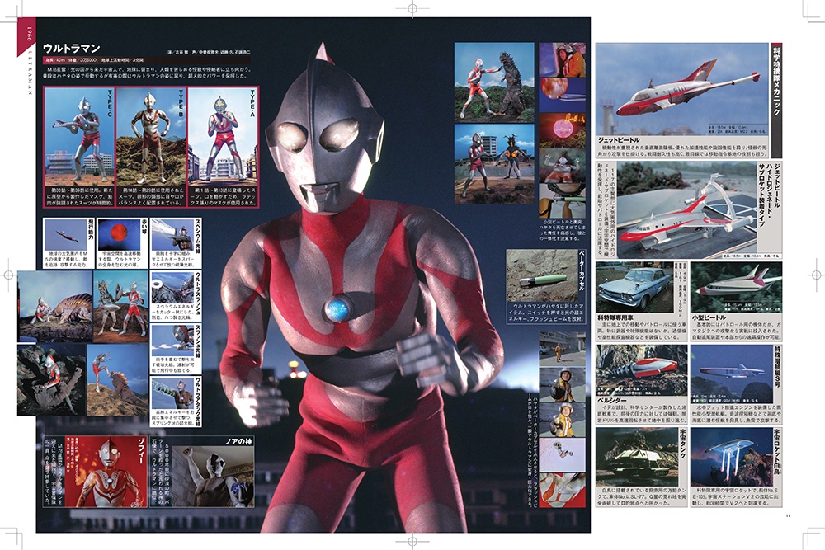
Task: Click the ノアの神 statue photo
Action: [213, 477]
